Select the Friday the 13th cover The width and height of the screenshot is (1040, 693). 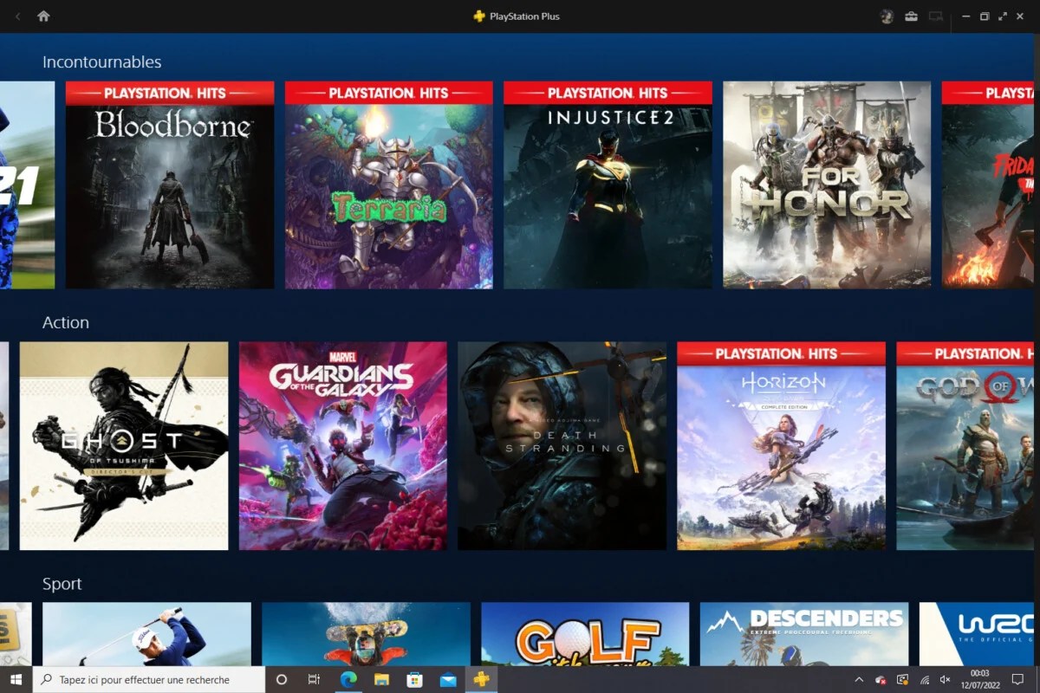point(988,185)
